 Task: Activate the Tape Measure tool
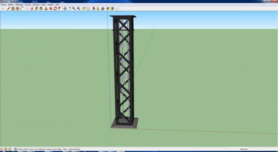click(x=37, y=8)
